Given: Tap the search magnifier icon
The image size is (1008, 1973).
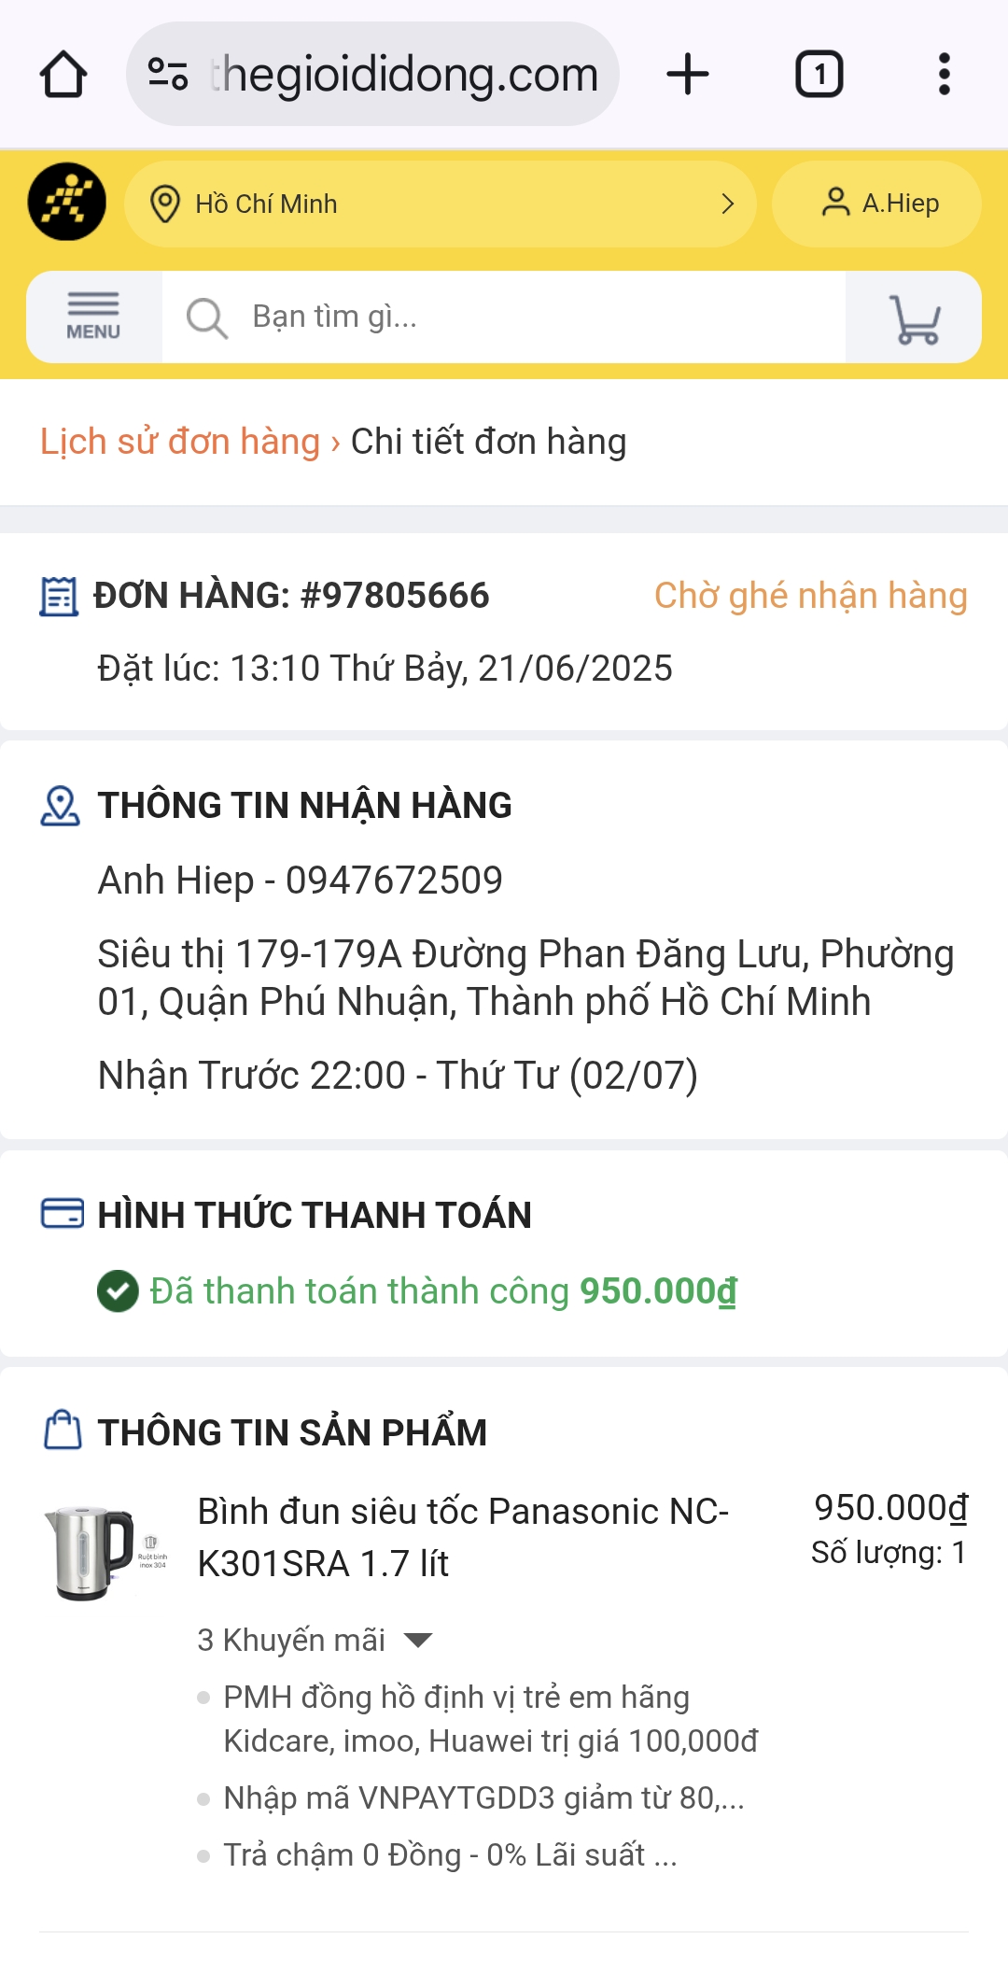Looking at the screenshot, I should click(206, 318).
